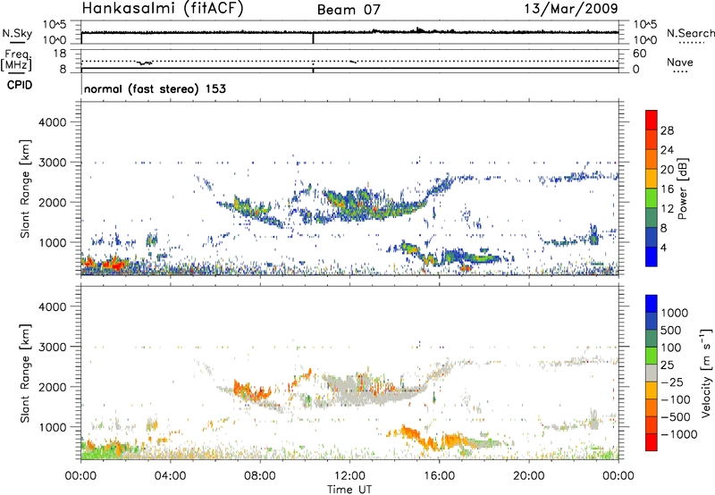Select the '4' label on Power color bar
Viewport: 715px width, 495px height.
(663, 247)
